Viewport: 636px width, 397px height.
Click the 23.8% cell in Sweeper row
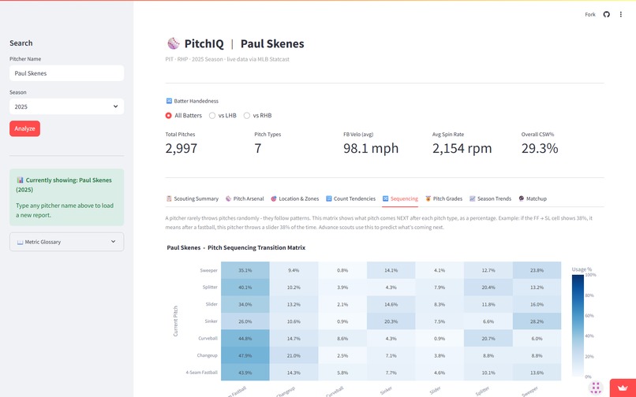pos(537,270)
